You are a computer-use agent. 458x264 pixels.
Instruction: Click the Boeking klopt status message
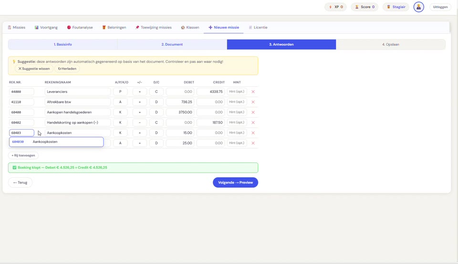point(133,168)
